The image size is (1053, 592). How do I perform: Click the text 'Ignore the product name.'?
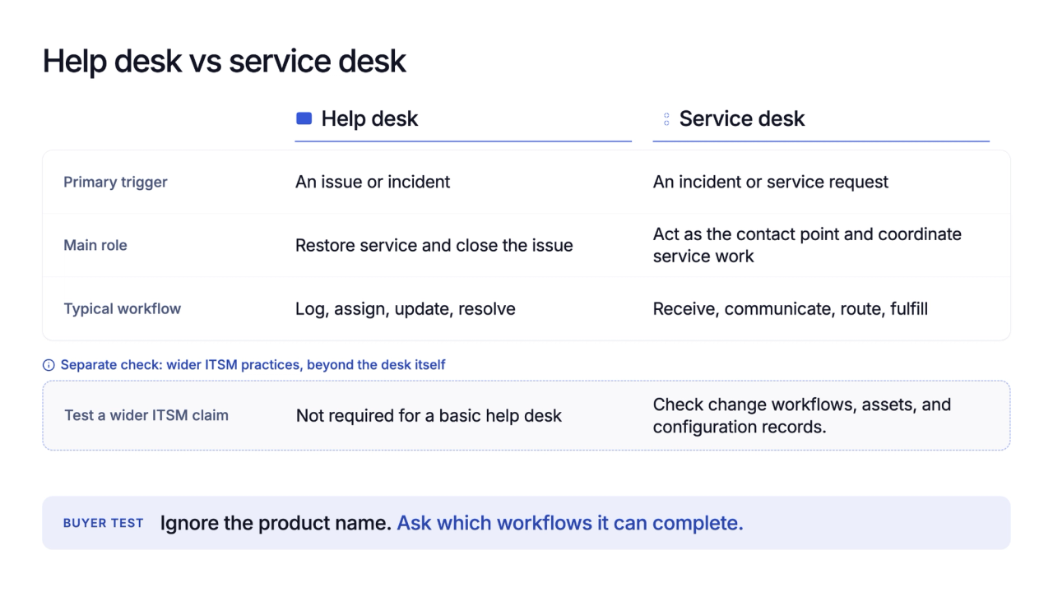(276, 523)
